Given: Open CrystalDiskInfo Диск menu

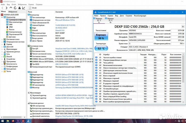Looking at the screenshot, I should coord(122,16).
